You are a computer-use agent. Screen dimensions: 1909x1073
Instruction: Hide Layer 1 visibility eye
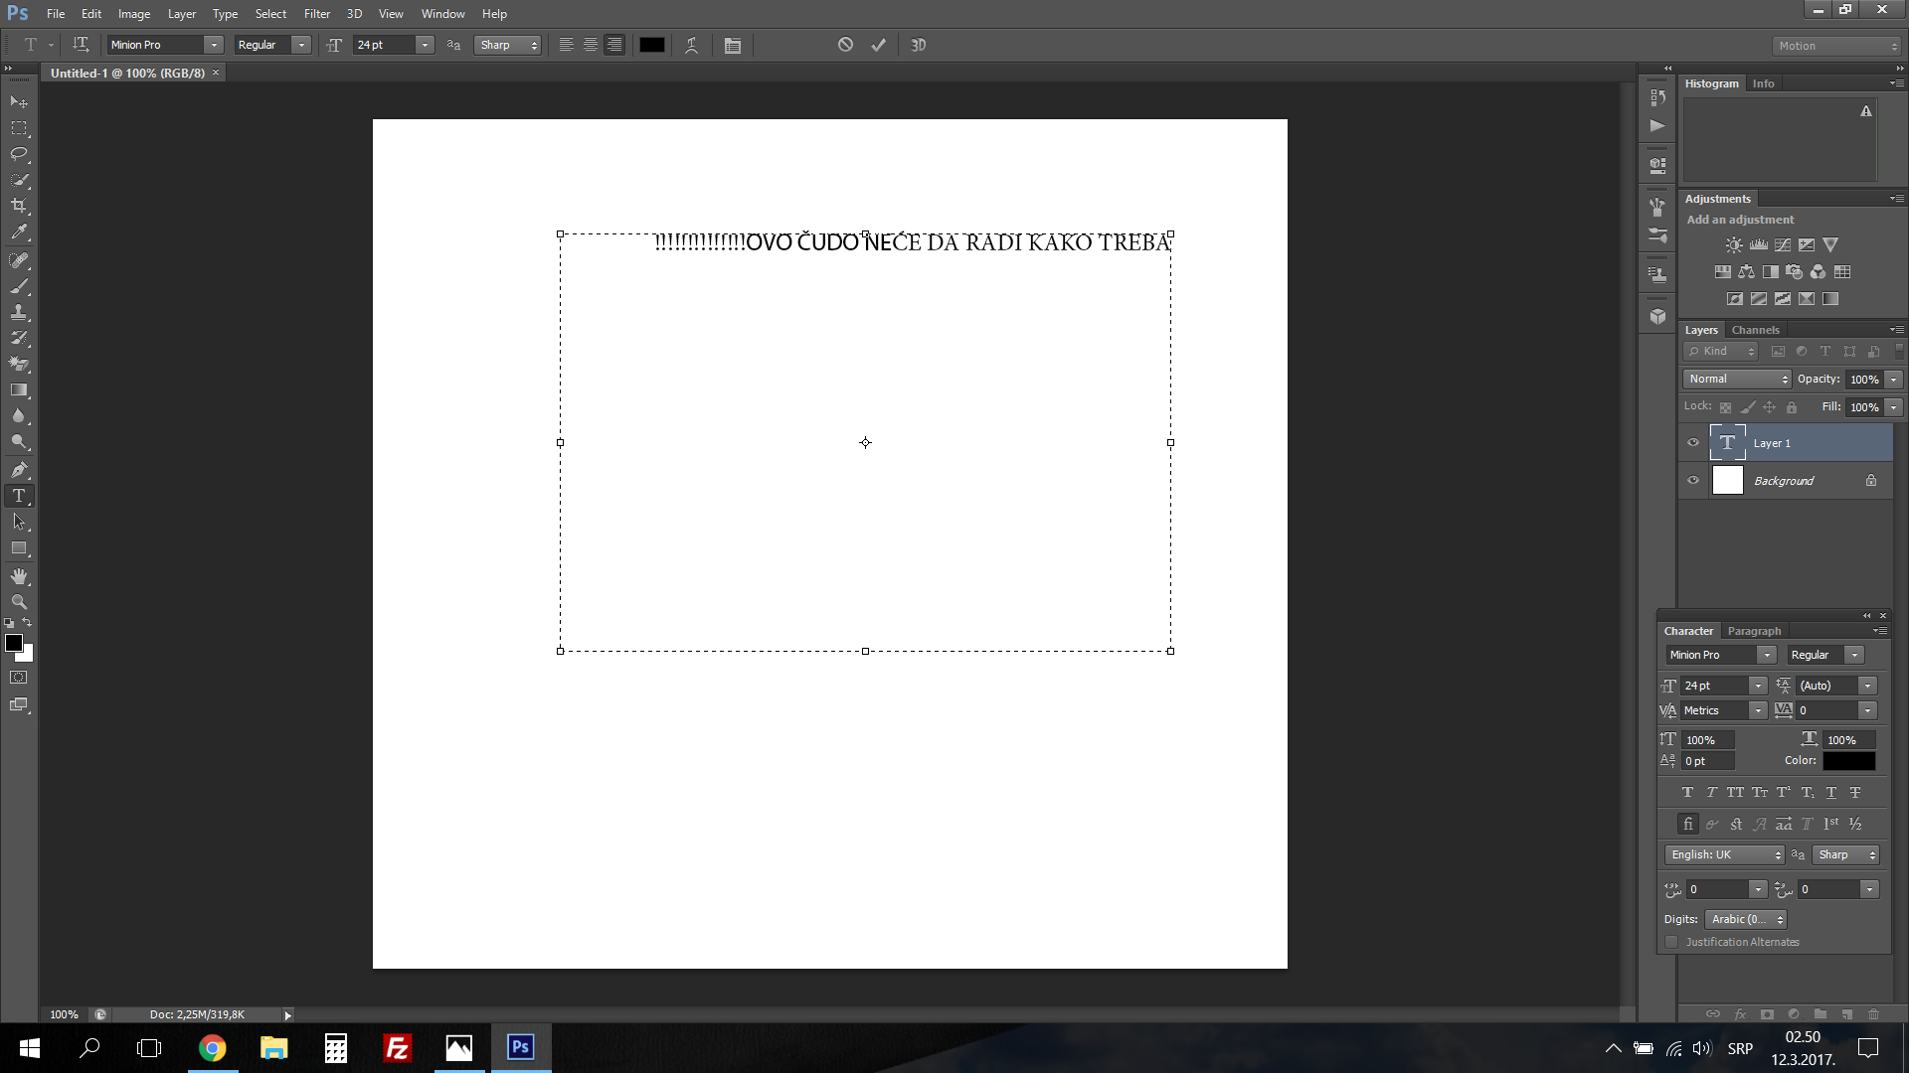(1693, 443)
